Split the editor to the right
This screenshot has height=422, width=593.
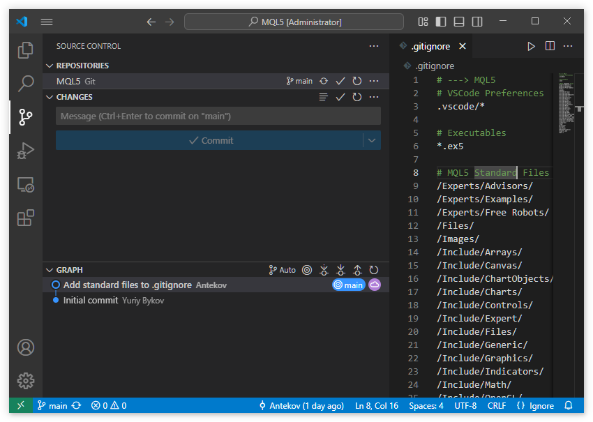(550, 46)
